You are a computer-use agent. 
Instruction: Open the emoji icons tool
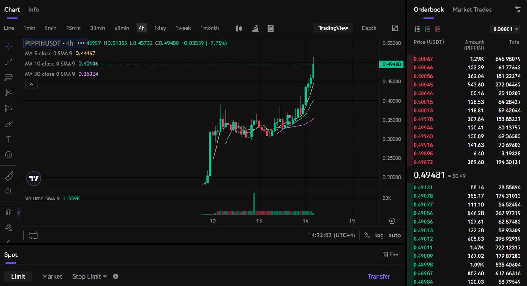[8, 155]
